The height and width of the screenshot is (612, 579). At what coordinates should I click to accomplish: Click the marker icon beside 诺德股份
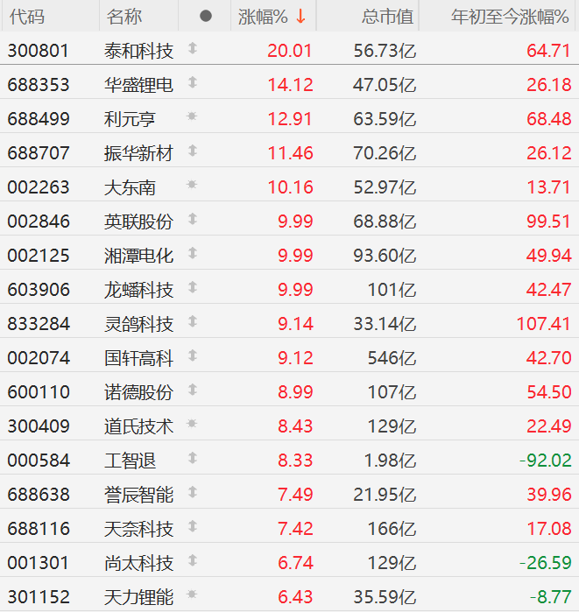193,390
